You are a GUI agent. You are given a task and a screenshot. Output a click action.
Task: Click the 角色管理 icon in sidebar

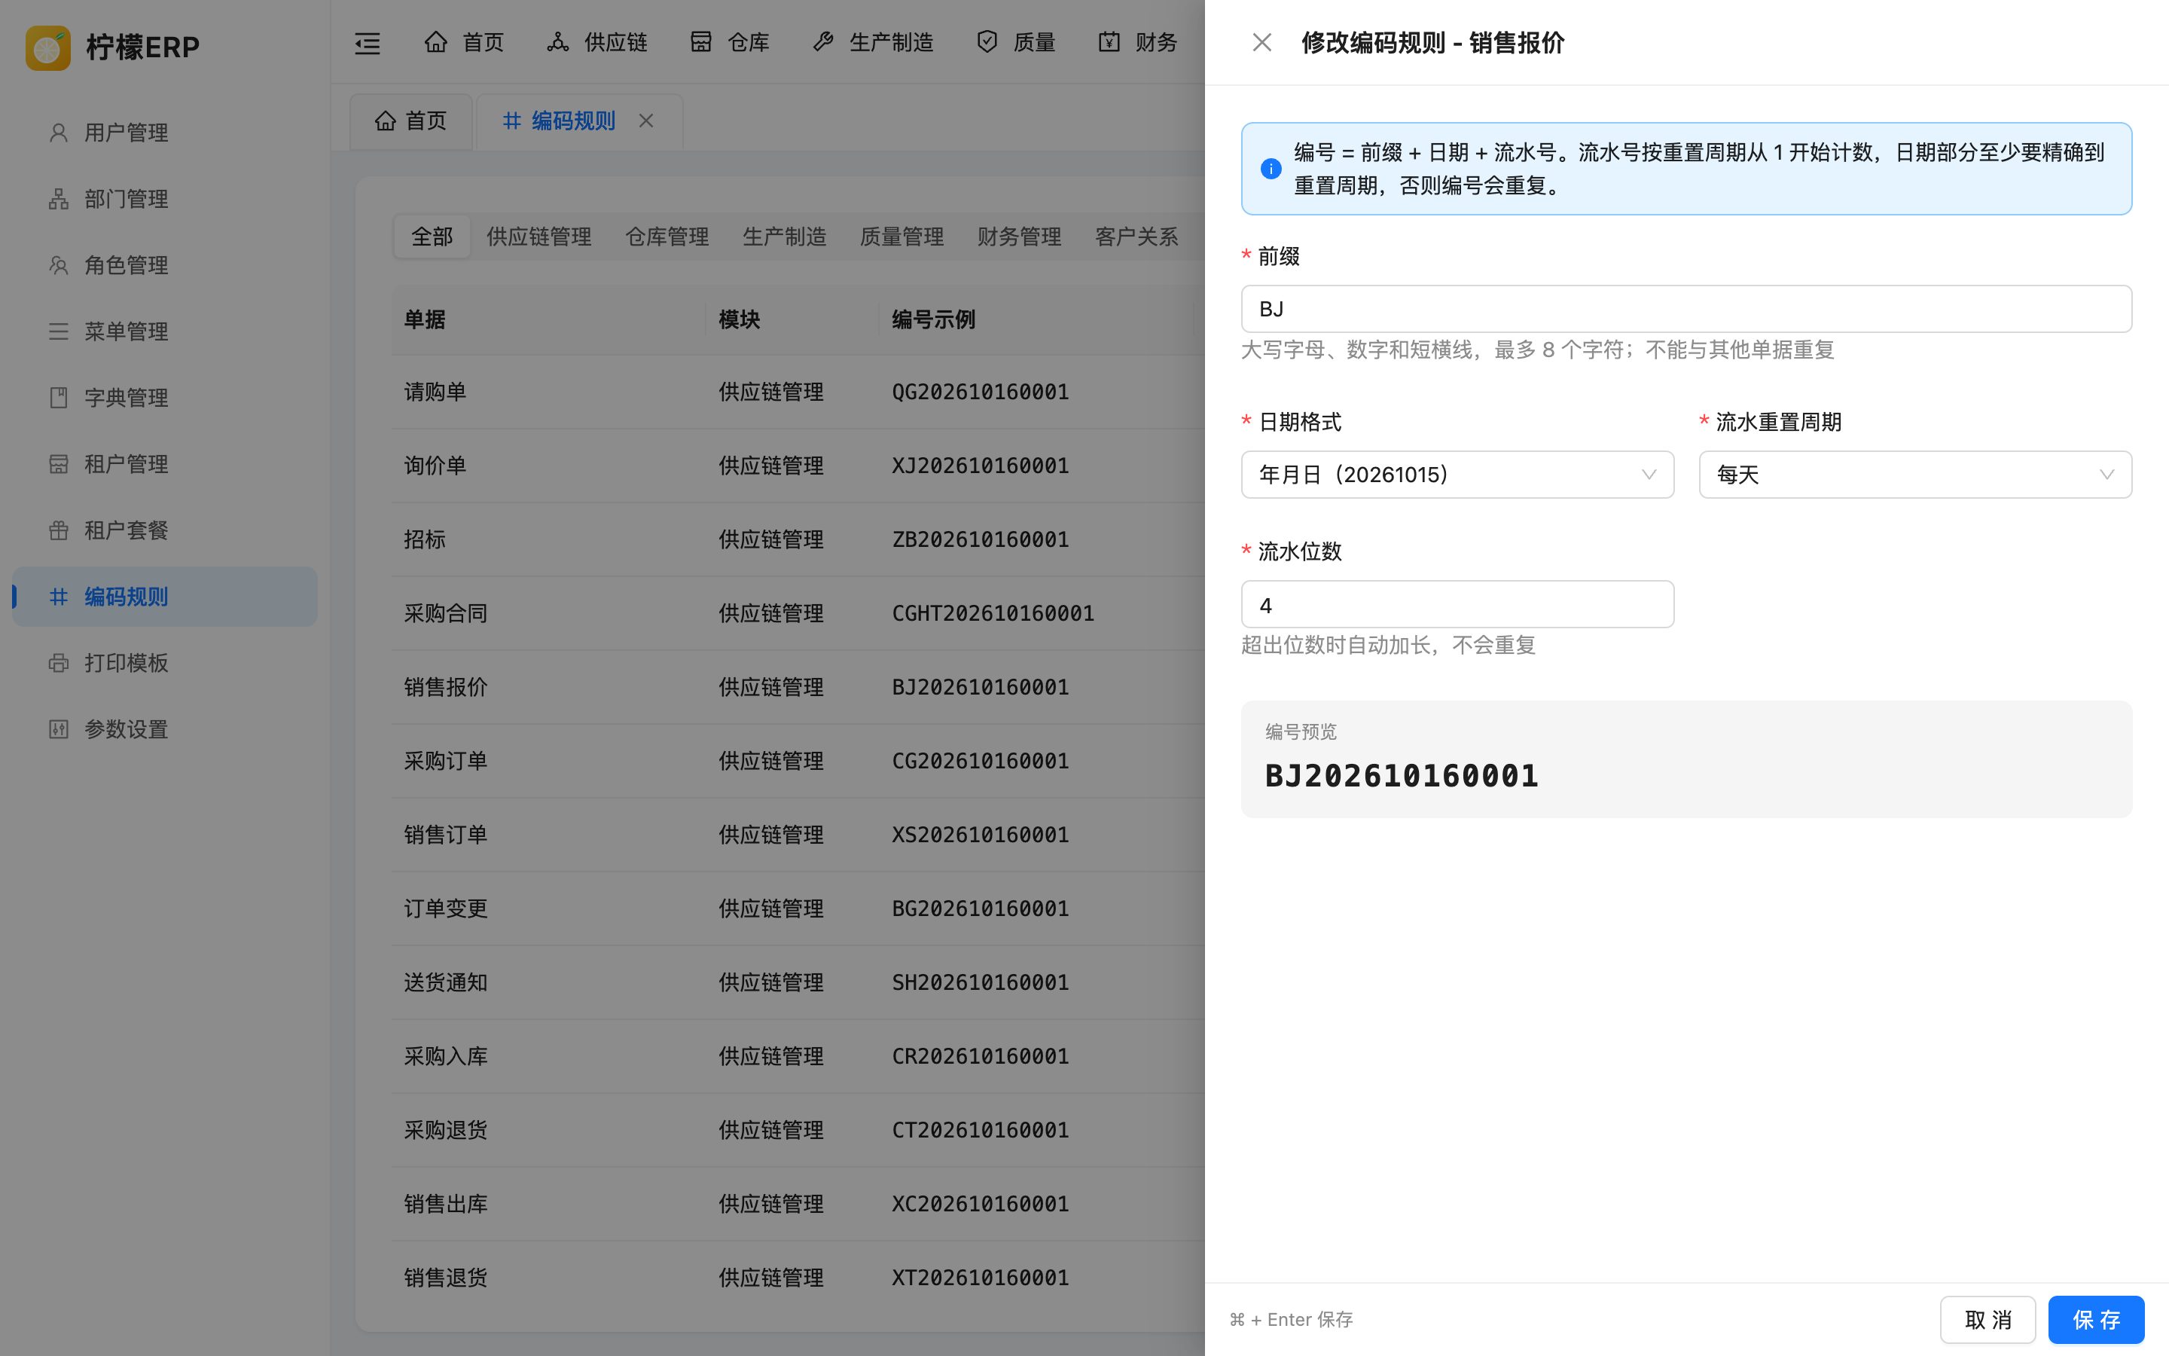click(x=58, y=265)
